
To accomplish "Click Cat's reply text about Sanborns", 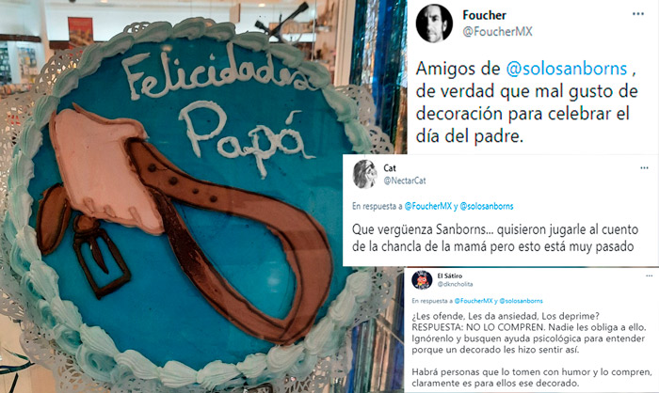I will pos(495,238).
